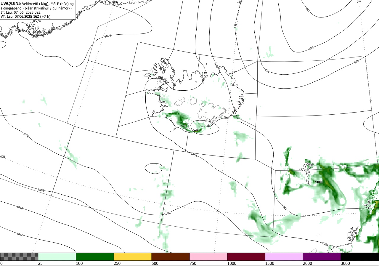Click the '60N' latitude label
The image size is (379, 266).
pyautogui.click(x=3, y=157)
